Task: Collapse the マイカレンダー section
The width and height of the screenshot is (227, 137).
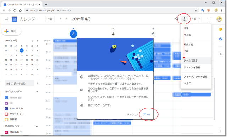Action: tap(37, 92)
